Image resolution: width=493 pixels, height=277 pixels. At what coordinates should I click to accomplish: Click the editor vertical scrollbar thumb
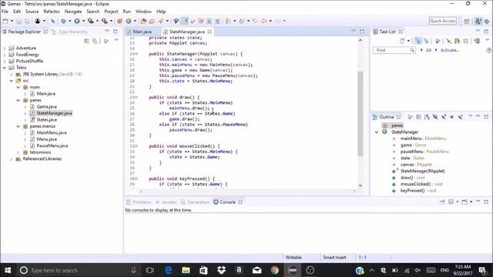pyautogui.click(x=361, y=113)
